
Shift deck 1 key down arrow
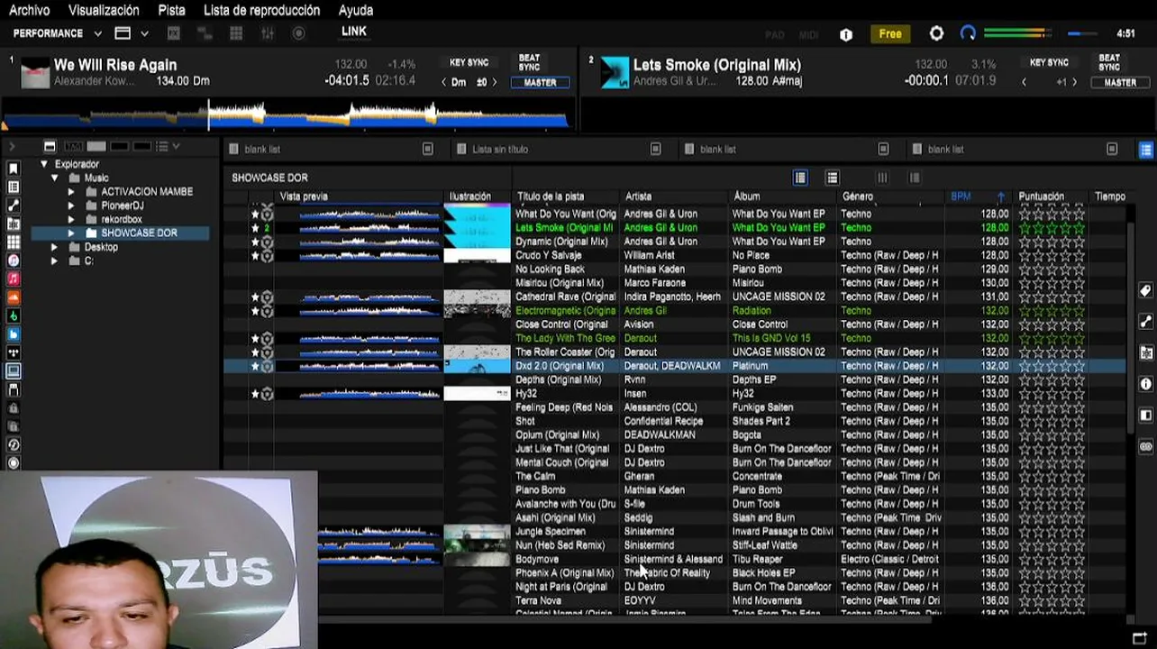tap(443, 82)
